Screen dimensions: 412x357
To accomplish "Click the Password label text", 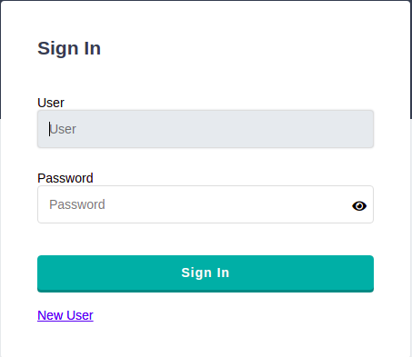I will point(65,178).
